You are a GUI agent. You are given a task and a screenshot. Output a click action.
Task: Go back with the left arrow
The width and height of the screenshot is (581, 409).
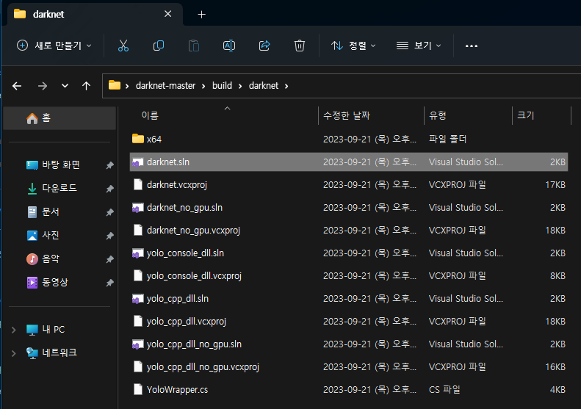[x=17, y=86]
